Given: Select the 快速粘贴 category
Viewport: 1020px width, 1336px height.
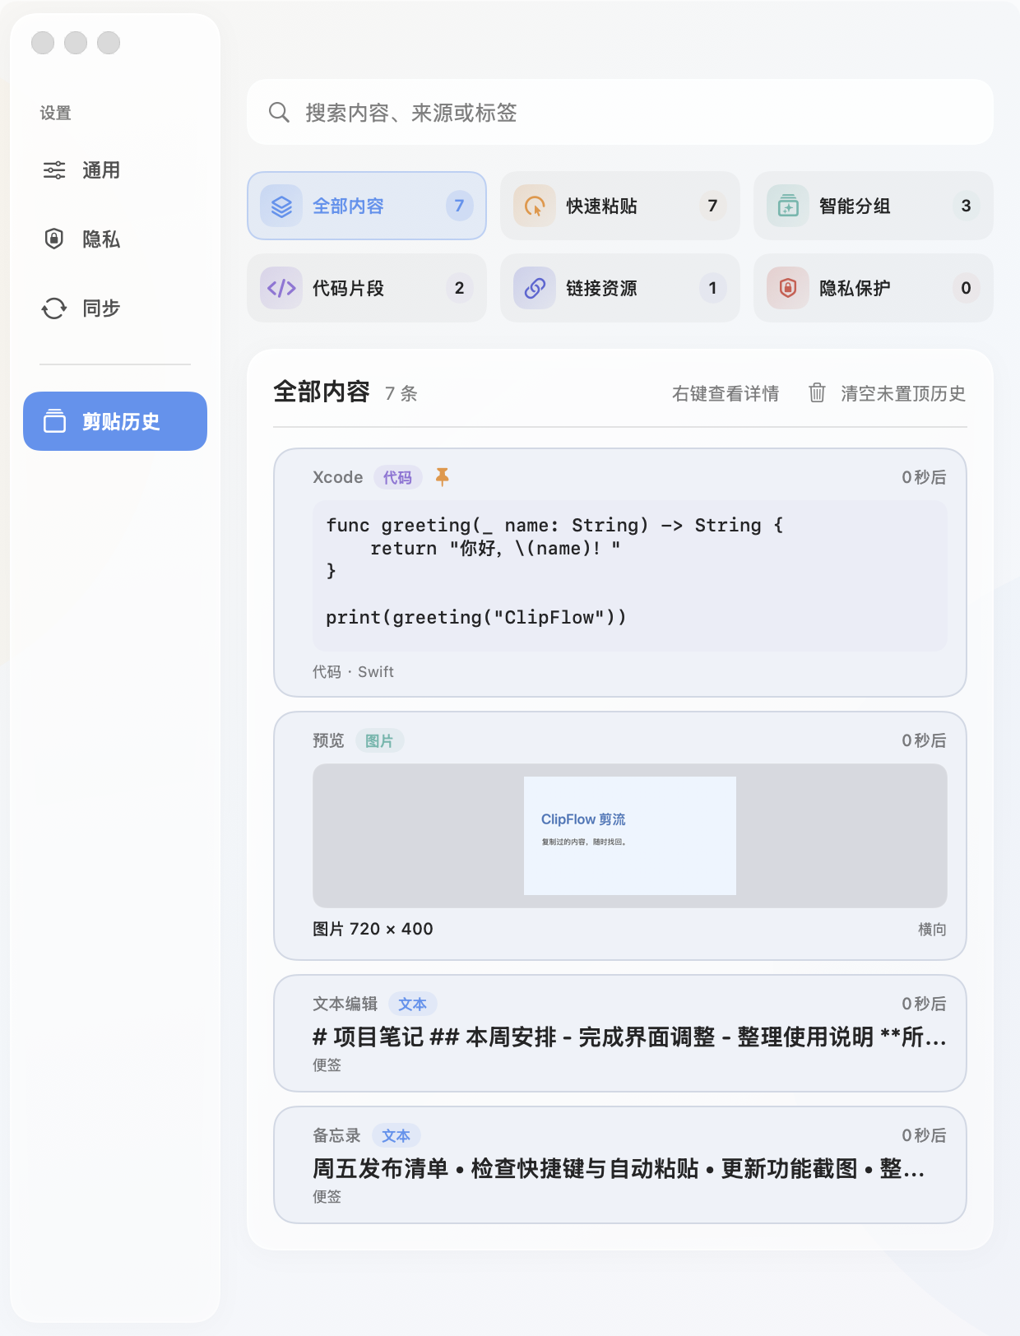Looking at the screenshot, I should coord(620,206).
